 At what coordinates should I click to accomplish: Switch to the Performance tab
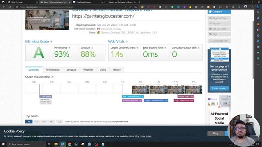53,70
